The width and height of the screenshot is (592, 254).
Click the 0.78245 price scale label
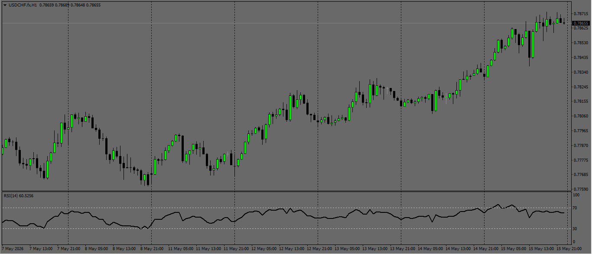pyautogui.click(x=581, y=87)
